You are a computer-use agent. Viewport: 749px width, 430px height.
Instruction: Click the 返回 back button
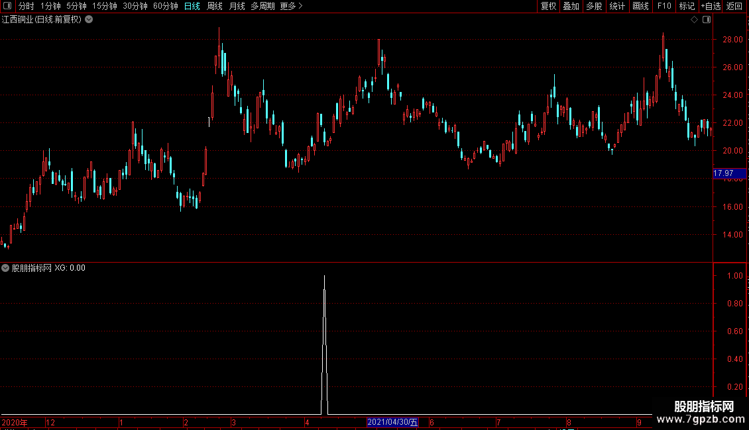[734, 6]
